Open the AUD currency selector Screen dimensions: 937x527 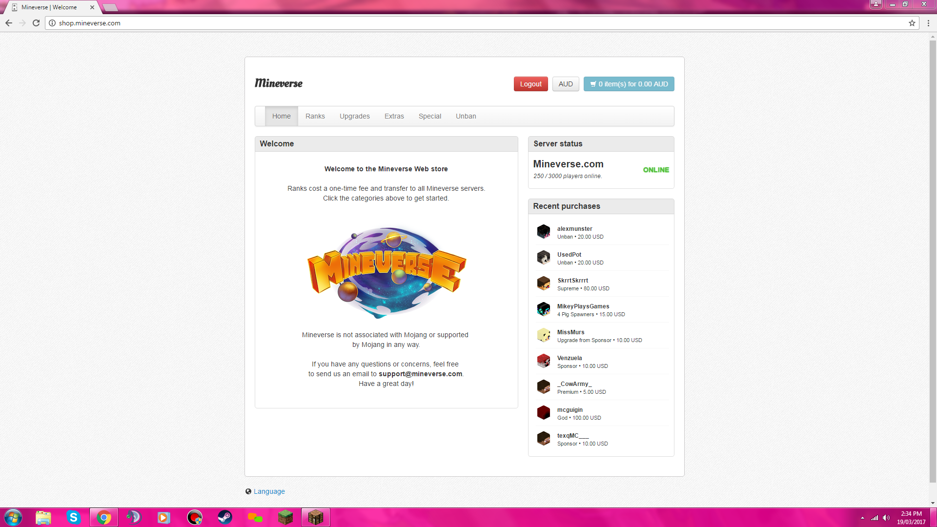(566, 84)
